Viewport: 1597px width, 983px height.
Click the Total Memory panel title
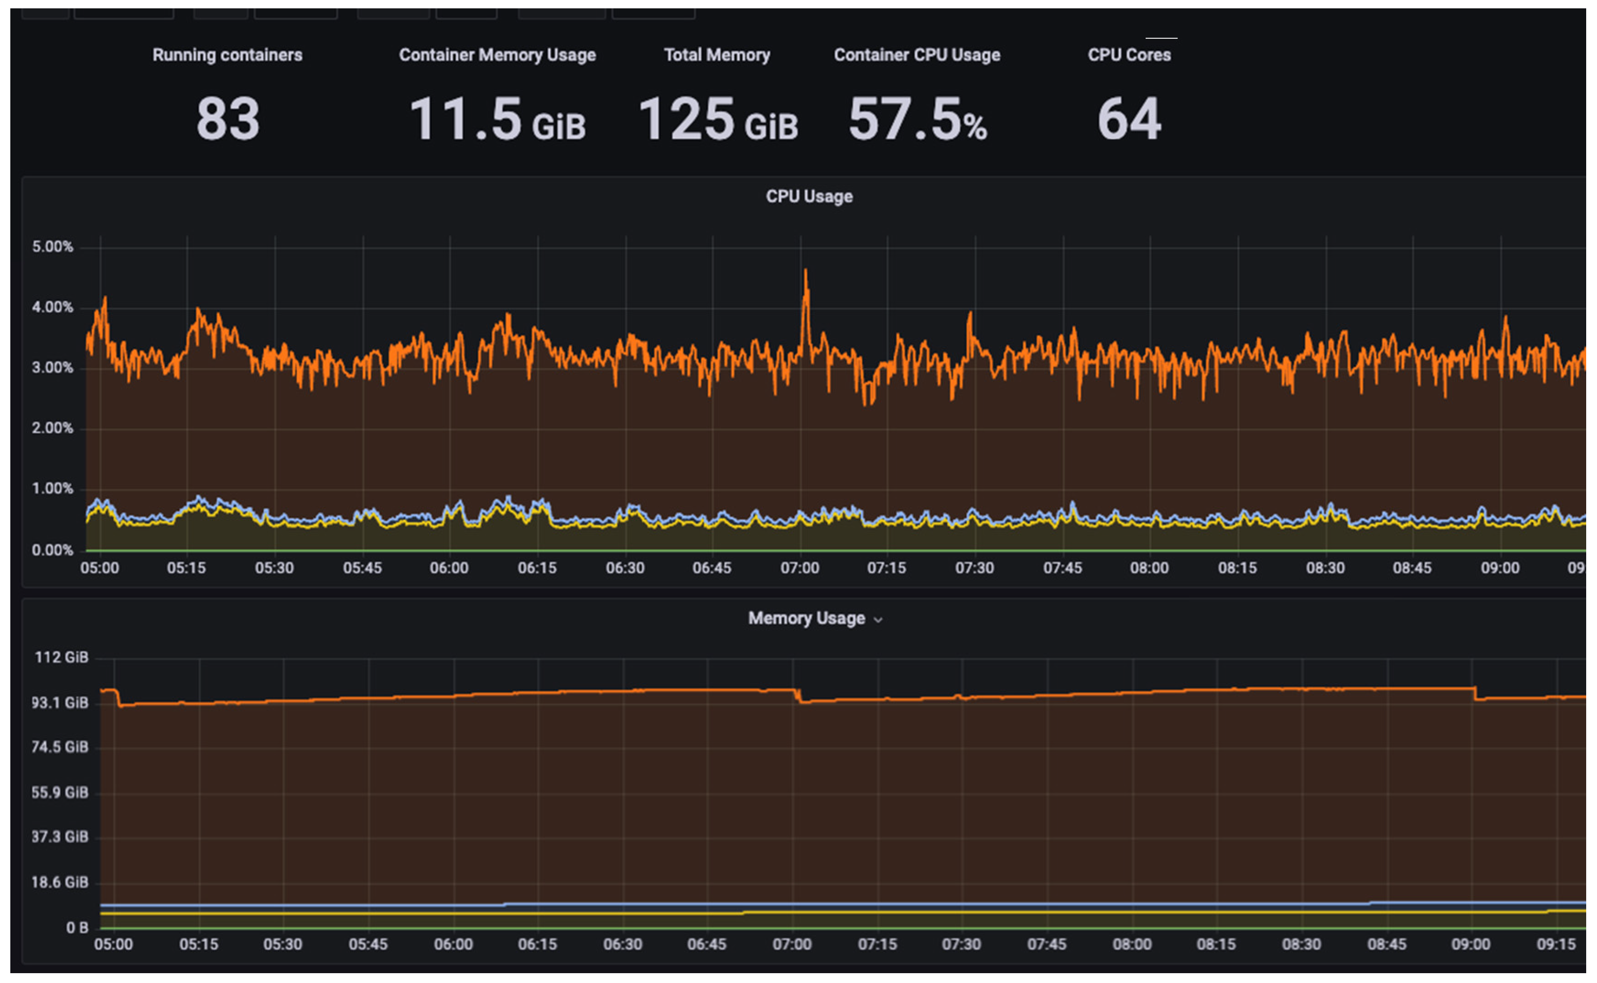click(x=716, y=55)
